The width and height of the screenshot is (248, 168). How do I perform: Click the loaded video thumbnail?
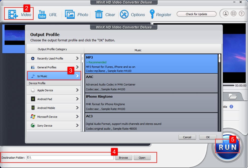click(x=15, y=35)
